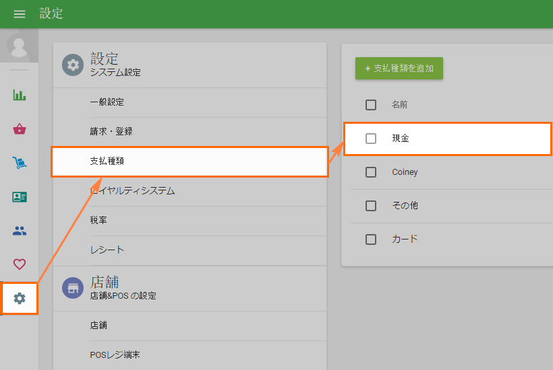Open 請求・登録 menu item

point(190,132)
